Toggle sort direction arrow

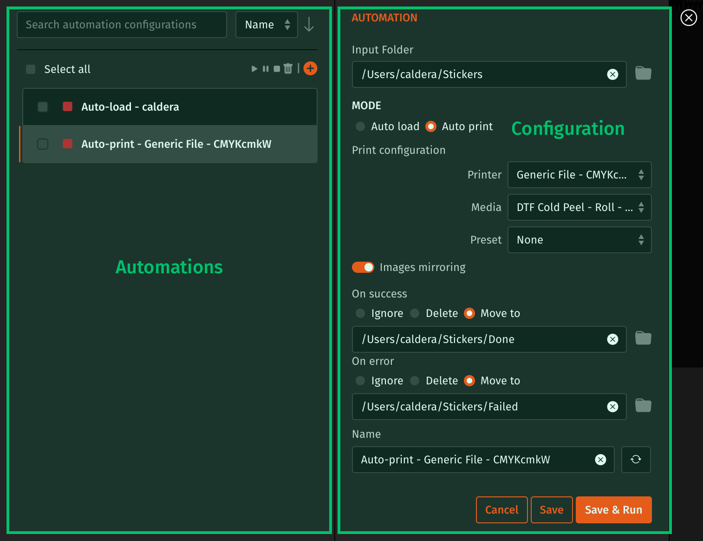[309, 24]
